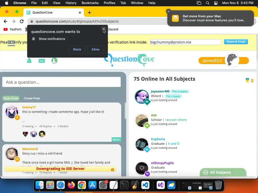Open the hamburger menu icon

[x=11, y=43]
